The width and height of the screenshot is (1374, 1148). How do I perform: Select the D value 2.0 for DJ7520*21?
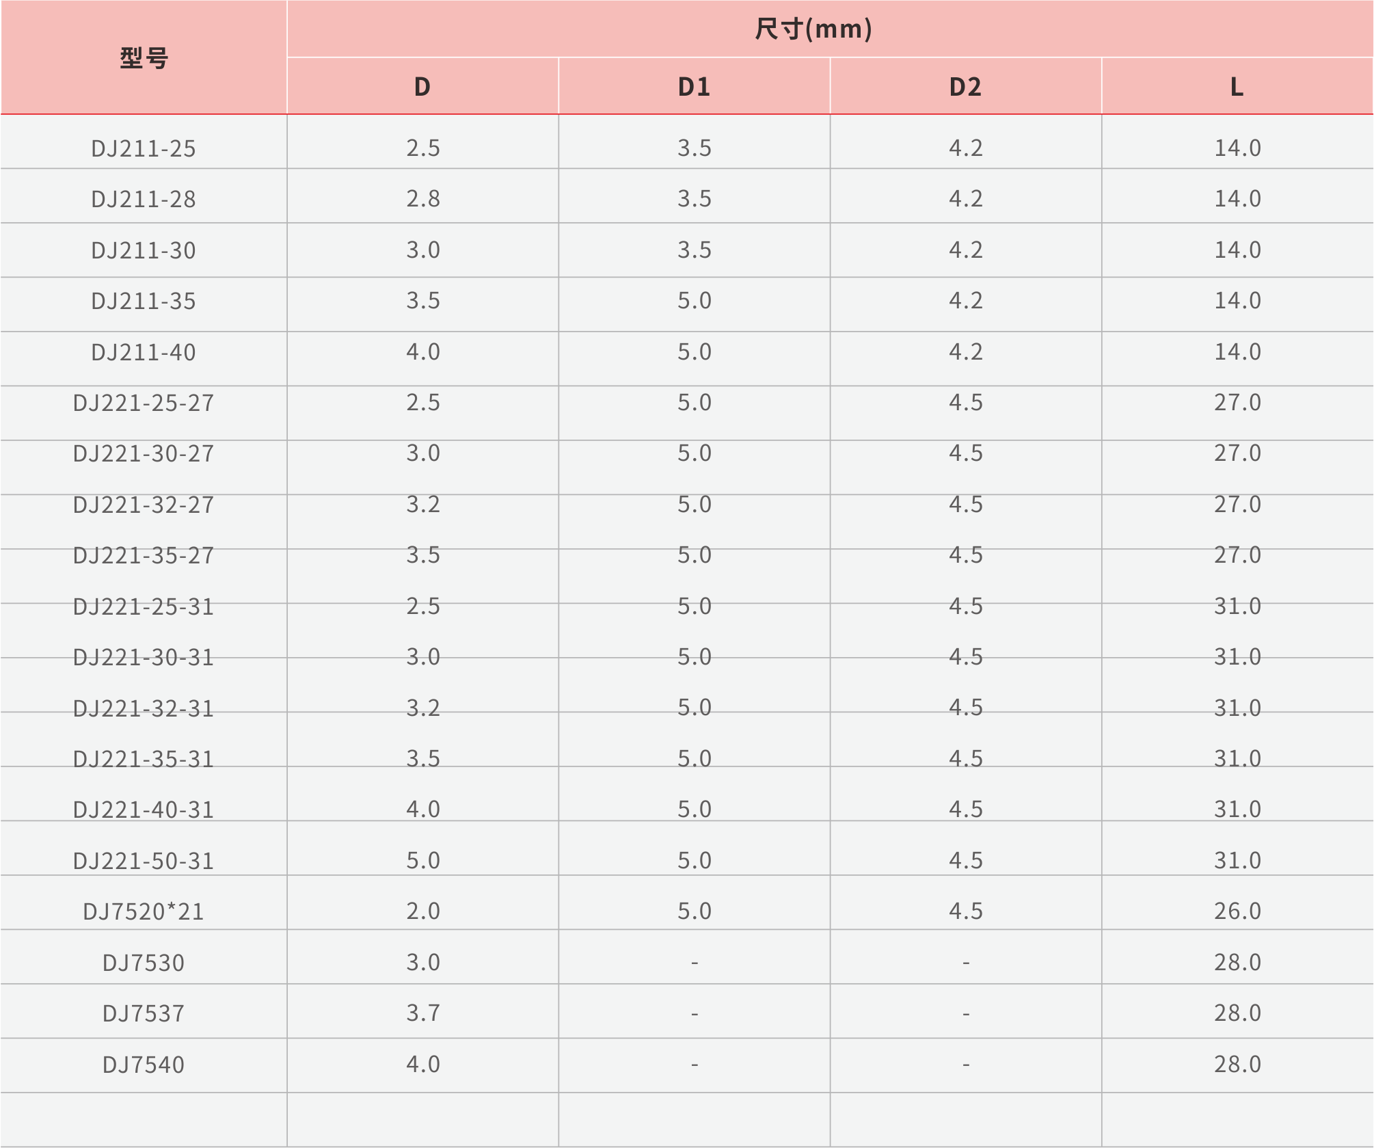423,911
